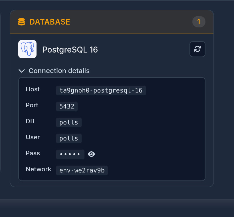The width and height of the screenshot is (234, 217).
Task: Select the port value 5432
Action: tap(67, 106)
